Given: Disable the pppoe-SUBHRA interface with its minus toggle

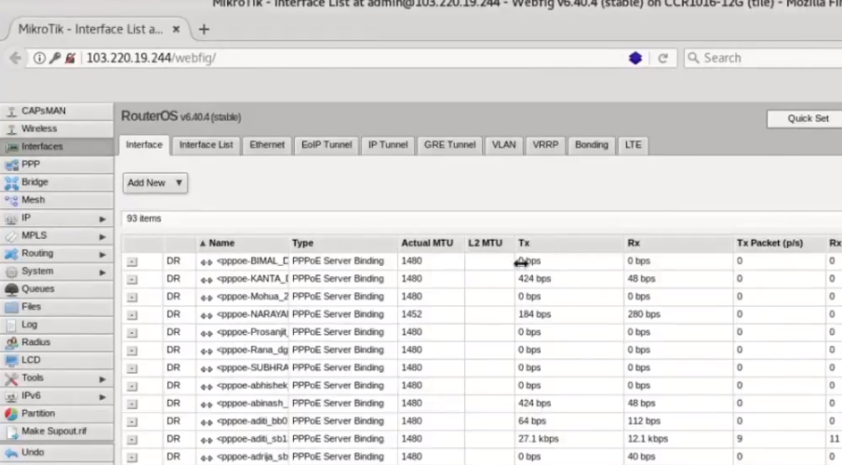Looking at the screenshot, I should (x=132, y=368).
